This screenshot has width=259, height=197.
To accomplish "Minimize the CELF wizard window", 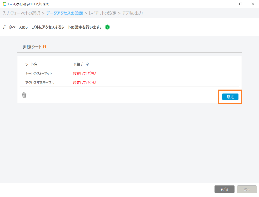I will pos(228,4).
